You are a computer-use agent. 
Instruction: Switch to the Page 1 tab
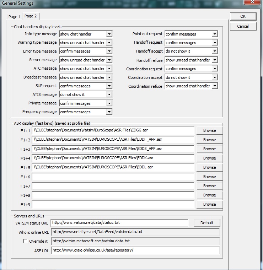click(x=15, y=17)
